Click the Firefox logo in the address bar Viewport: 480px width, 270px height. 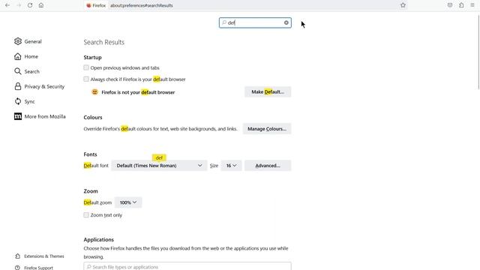pos(88,5)
